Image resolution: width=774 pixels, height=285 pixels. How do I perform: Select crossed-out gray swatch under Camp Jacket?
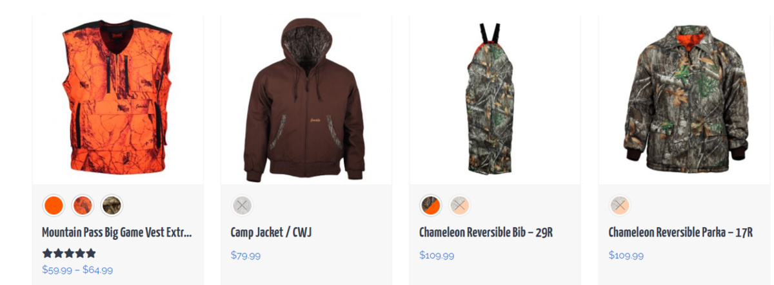[x=243, y=206]
